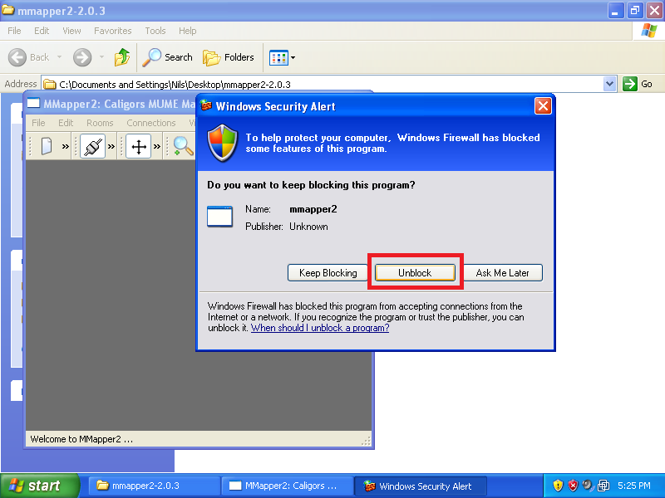Screen dimensions: 665x498
Task: Open the Forward history dropdown arrow
Action: pyautogui.click(x=101, y=56)
